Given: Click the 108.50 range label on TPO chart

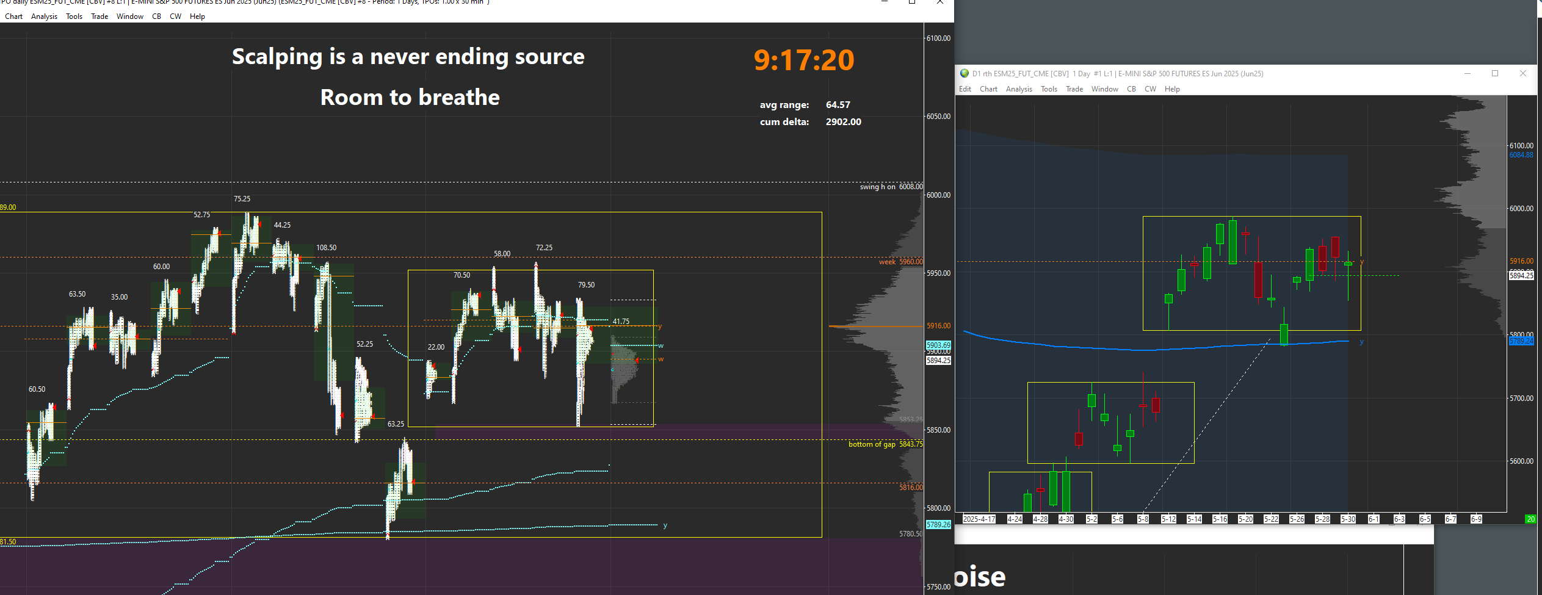Looking at the screenshot, I should tap(327, 248).
